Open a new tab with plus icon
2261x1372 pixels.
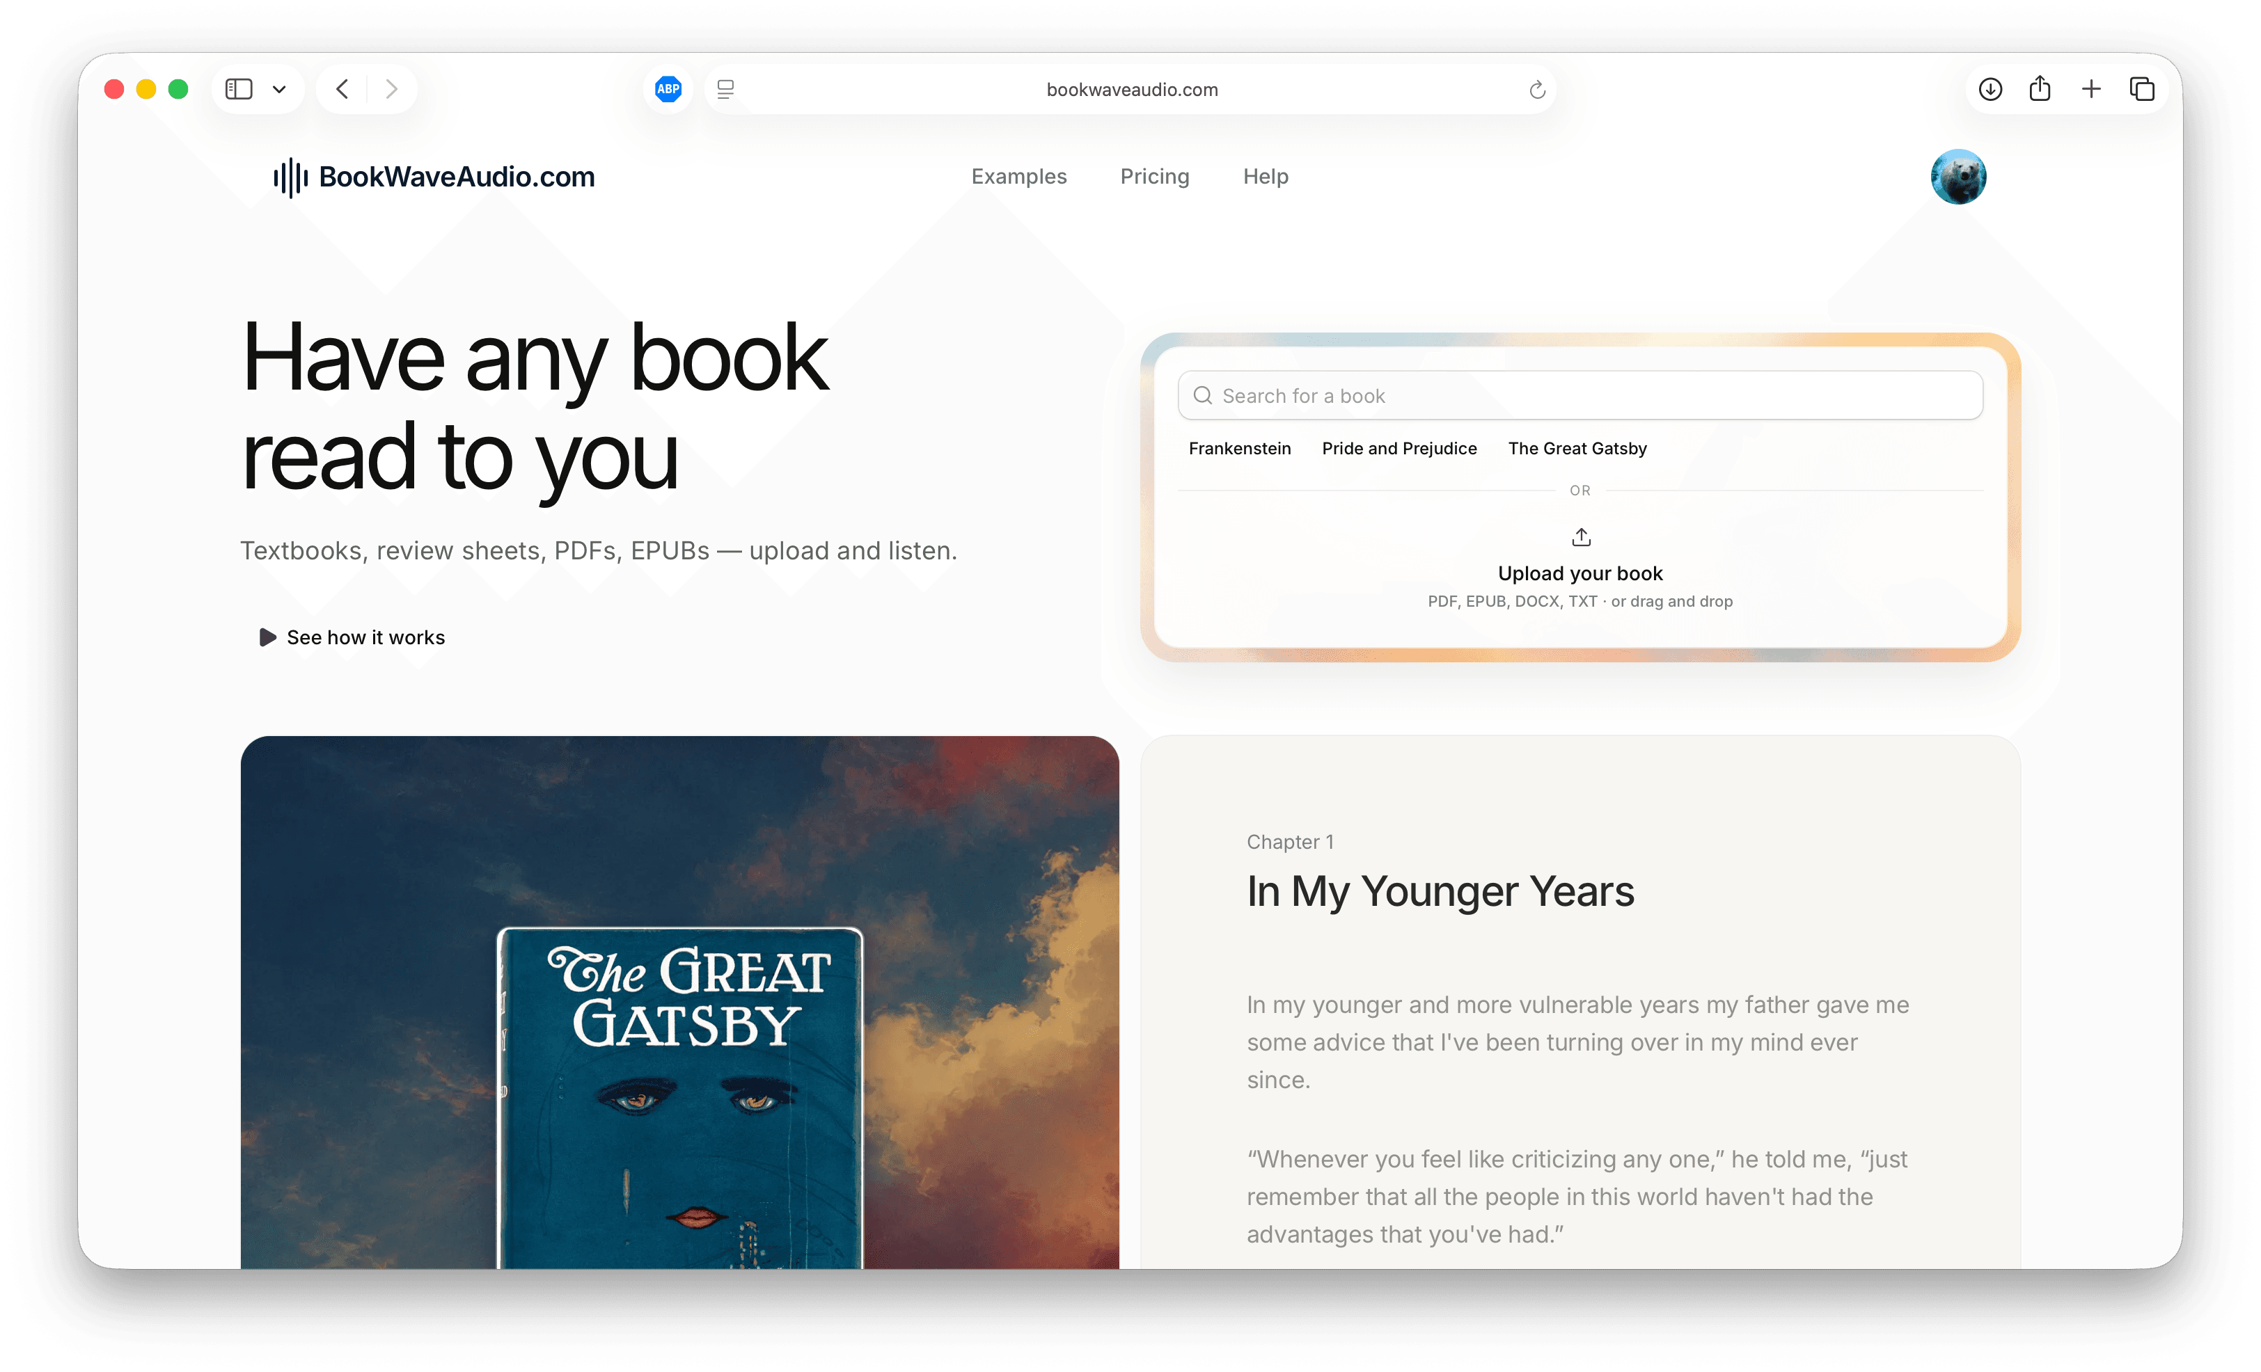point(2091,89)
